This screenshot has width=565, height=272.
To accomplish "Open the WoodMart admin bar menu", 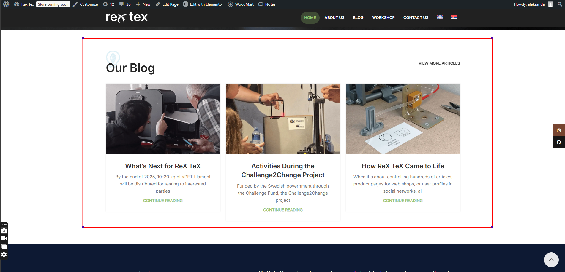I will pyautogui.click(x=241, y=4).
